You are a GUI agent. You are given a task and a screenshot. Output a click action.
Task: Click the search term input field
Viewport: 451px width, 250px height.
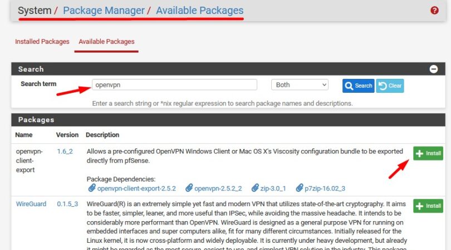click(x=174, y=85)
